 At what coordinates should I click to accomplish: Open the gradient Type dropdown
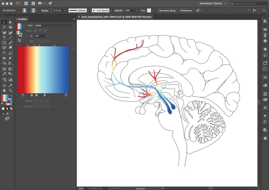[54, 25]
